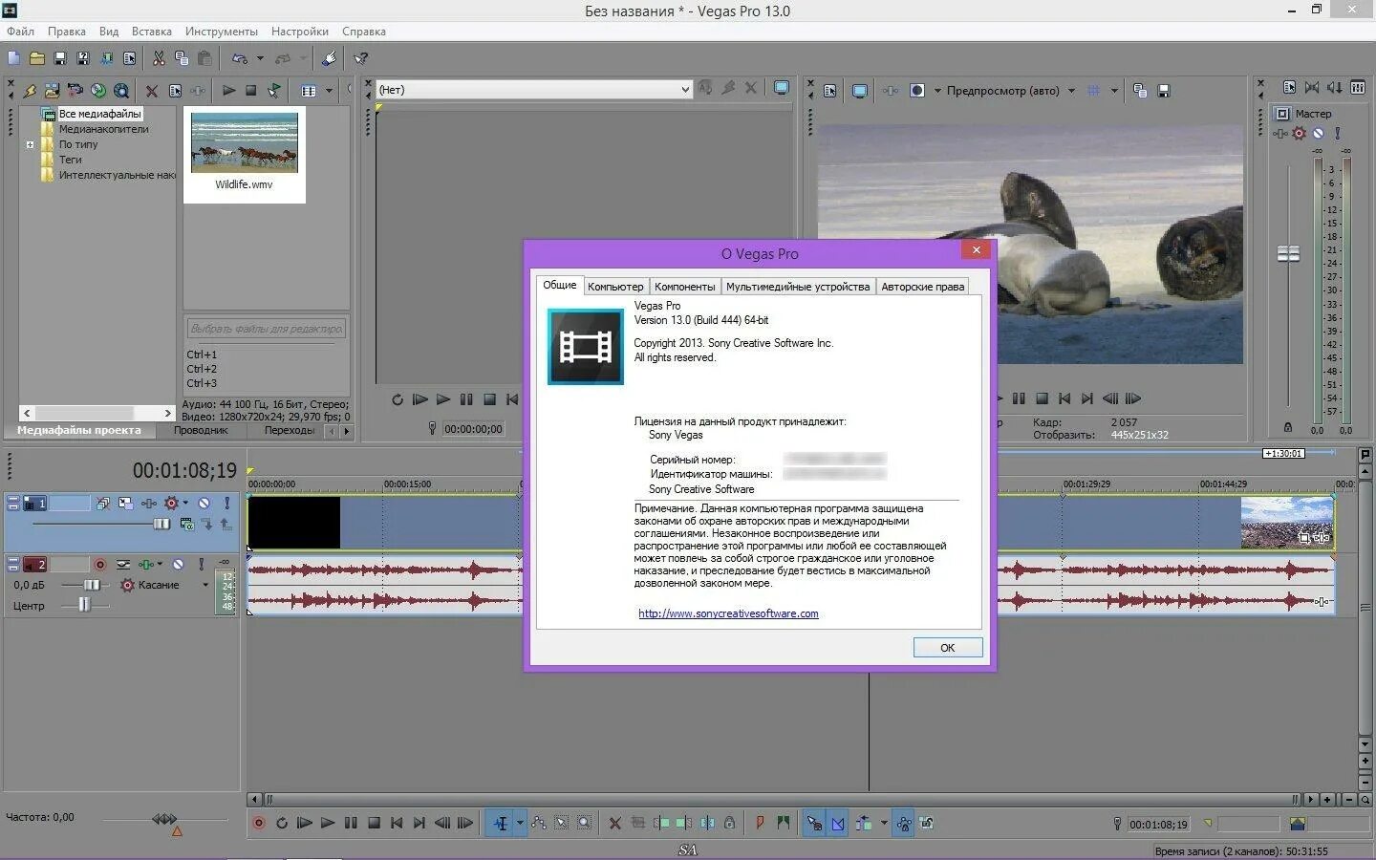Screen dimensions: 1376x860
Task: Switch to Компоненты tab in About dialog
Action: (x=684, y=287)
